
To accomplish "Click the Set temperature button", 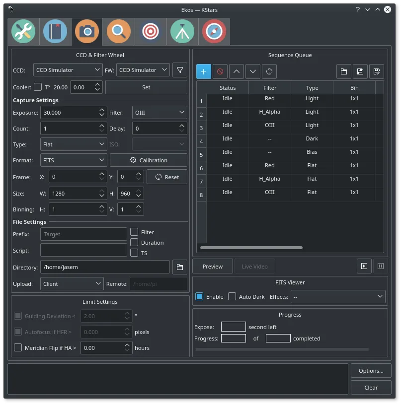I will pos(146,87).
